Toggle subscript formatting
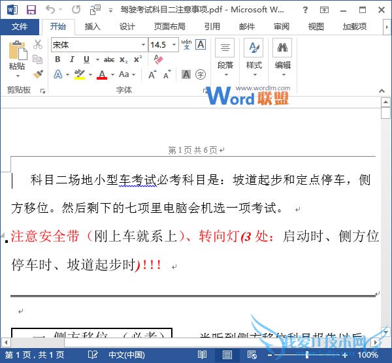392x363 pixels. coord(123,59)
